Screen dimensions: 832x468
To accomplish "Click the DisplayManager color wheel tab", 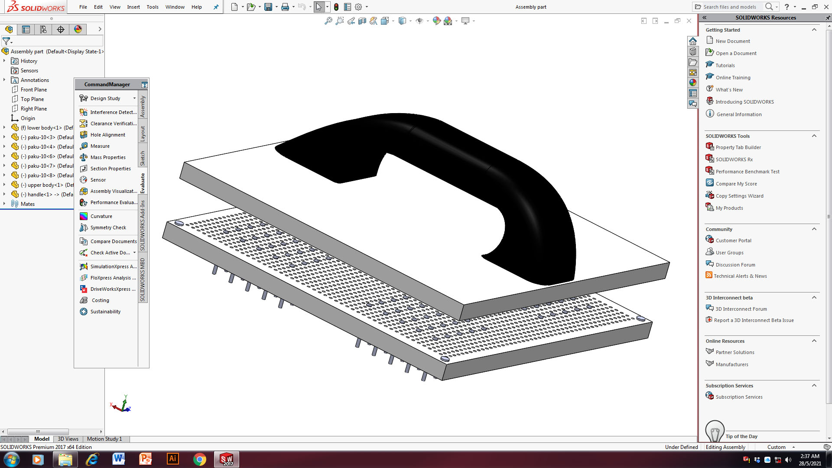I will 78,29.
